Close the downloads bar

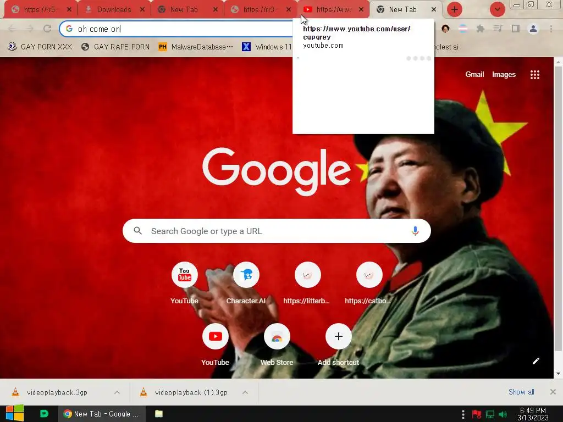click(553, 392)
